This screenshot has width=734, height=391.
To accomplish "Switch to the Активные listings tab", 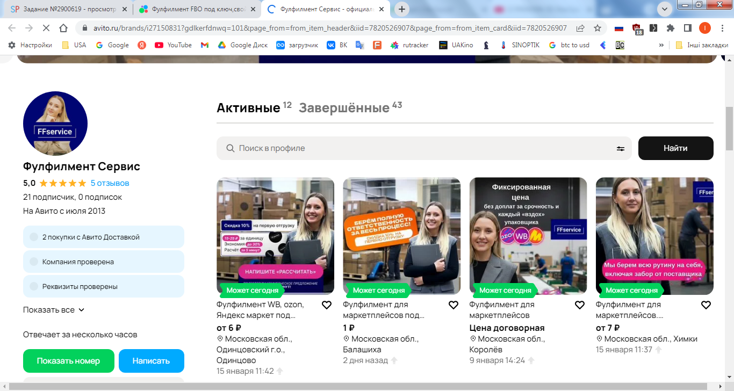I will tap(248, 108).
